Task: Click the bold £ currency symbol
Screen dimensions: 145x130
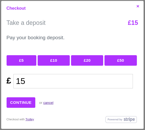Action: pos(9,81)
